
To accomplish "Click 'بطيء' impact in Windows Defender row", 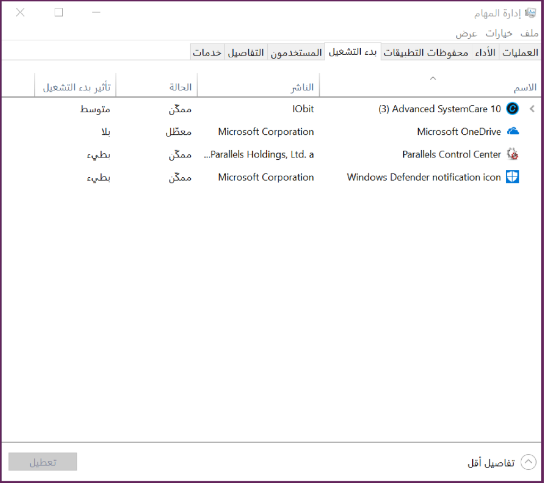I will pyautogui.click(x=98, y=177).
